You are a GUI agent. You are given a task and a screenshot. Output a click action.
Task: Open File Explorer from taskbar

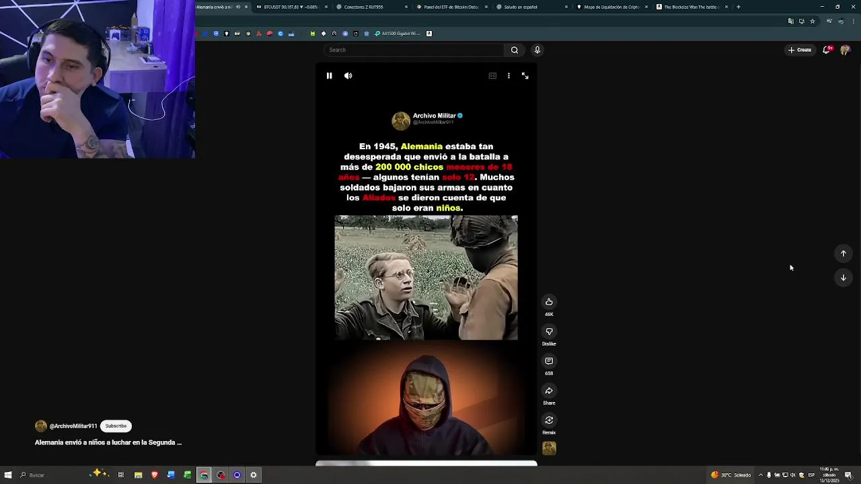pos(138,475)
